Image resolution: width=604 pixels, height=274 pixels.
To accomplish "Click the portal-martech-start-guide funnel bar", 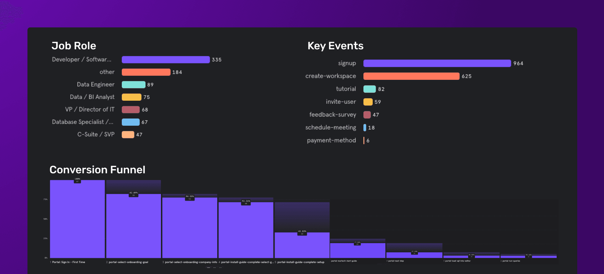I will point(358,250).
